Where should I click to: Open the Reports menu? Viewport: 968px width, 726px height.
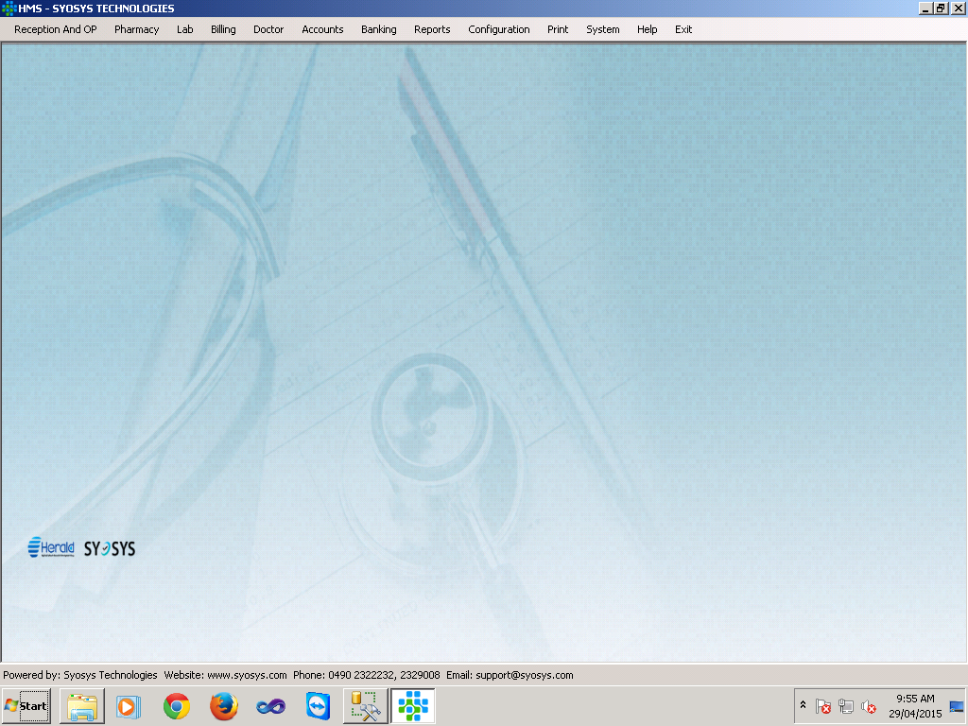[x=432, y=29]
